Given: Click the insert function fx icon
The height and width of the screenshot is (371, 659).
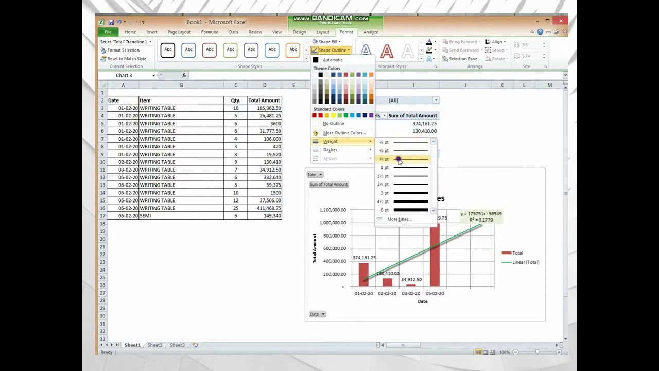Looking at the screenshot, I should 184,75.
